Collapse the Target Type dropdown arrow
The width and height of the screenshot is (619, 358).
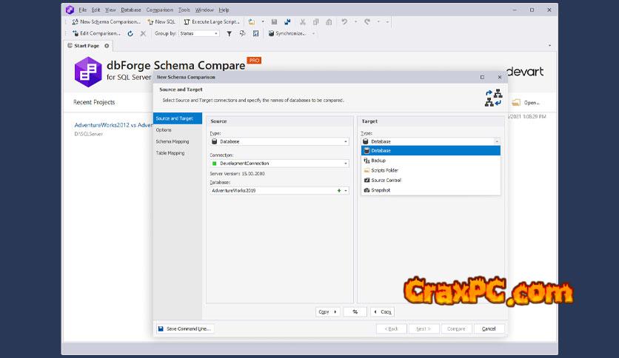(497, 141)
